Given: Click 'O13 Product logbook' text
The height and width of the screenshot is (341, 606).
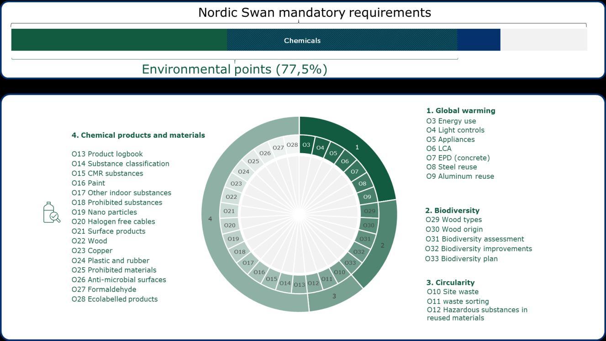Looking at the screenshot, I should click(x=107, y=154).
